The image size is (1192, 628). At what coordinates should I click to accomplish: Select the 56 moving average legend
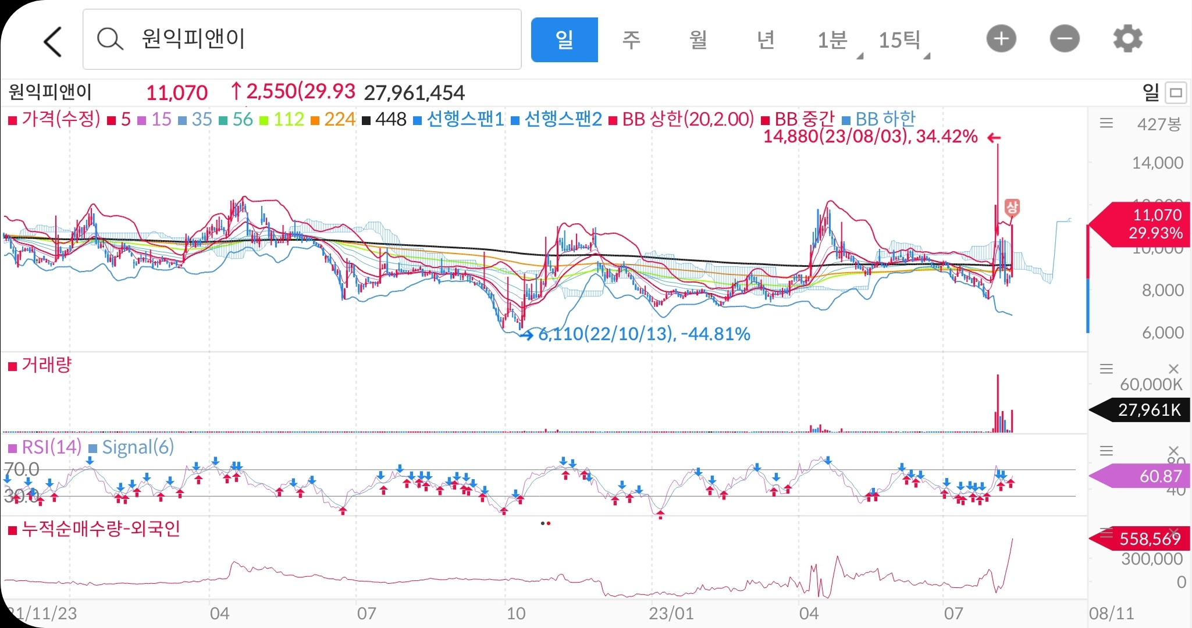(236, 119)
